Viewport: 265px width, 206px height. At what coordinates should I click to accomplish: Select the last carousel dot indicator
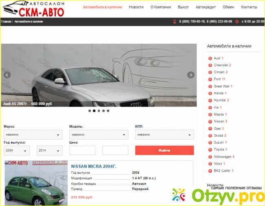108,111
